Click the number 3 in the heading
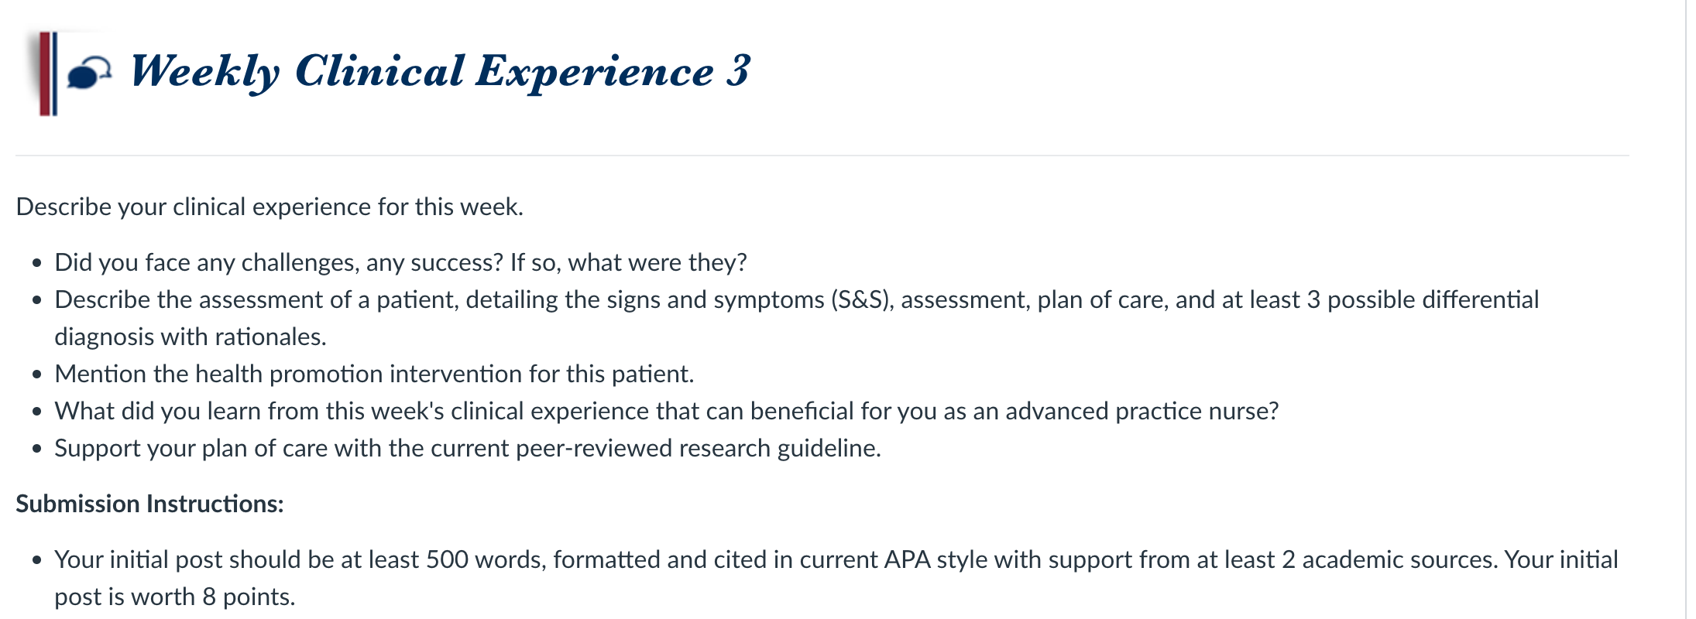The width and height of the screenshot is (1696, 619). (738, 70)
